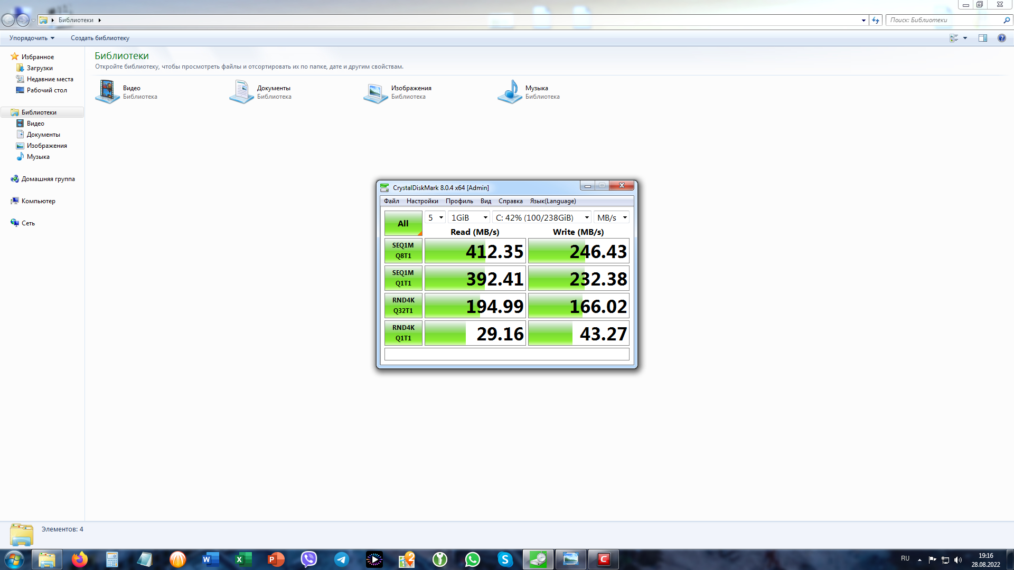1014x570 pixels.
Task: Open the drive C: 42% dropdown
Action: (x=541, y=217)
